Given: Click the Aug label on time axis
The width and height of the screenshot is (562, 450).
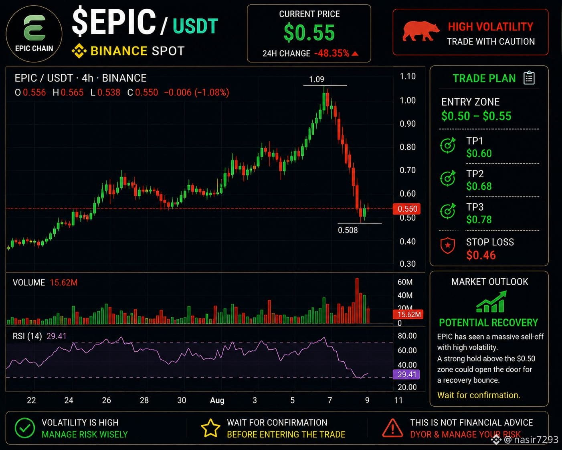Looking at the screenshot, I should point(217,400).
